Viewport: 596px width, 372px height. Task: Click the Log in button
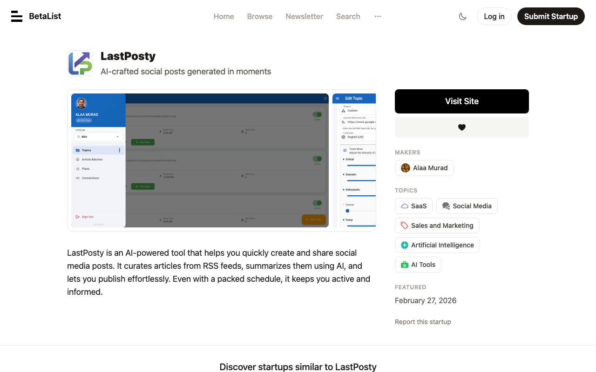pyautogui.click(x=494, y=16)
